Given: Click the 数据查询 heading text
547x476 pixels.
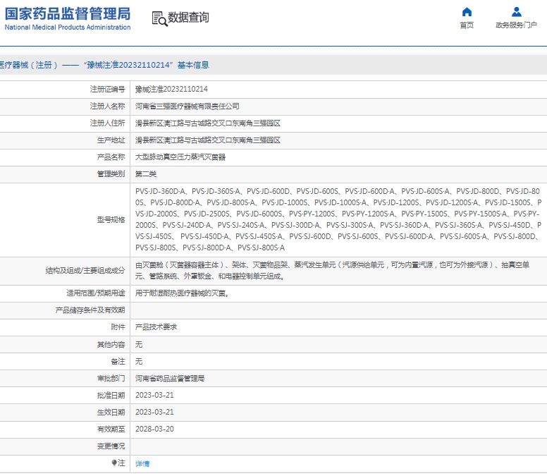Looking at the screenshot, I should (188, 18).
